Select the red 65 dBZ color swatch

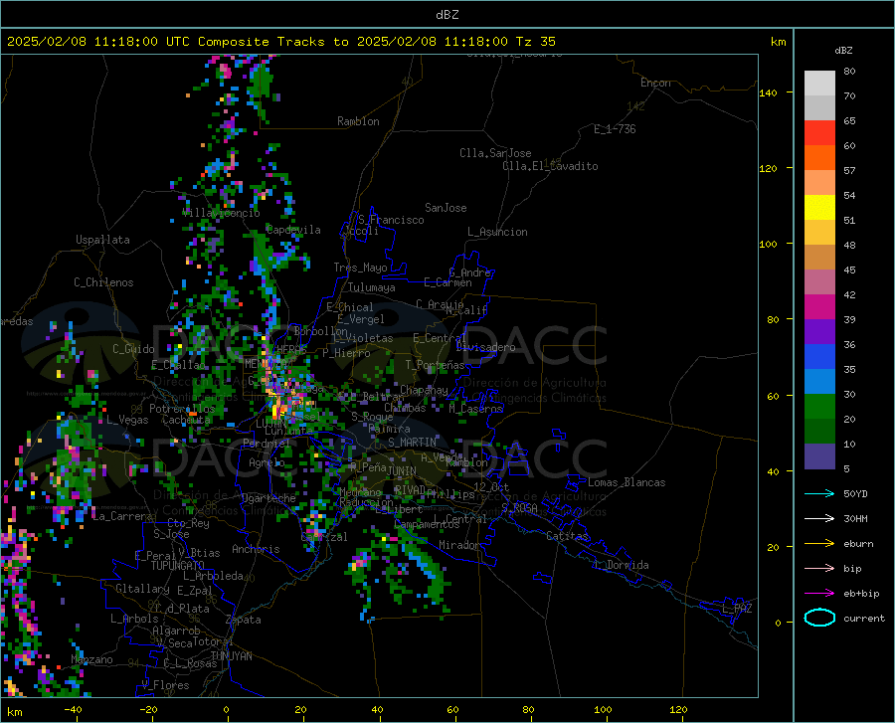tap(819, 132)
